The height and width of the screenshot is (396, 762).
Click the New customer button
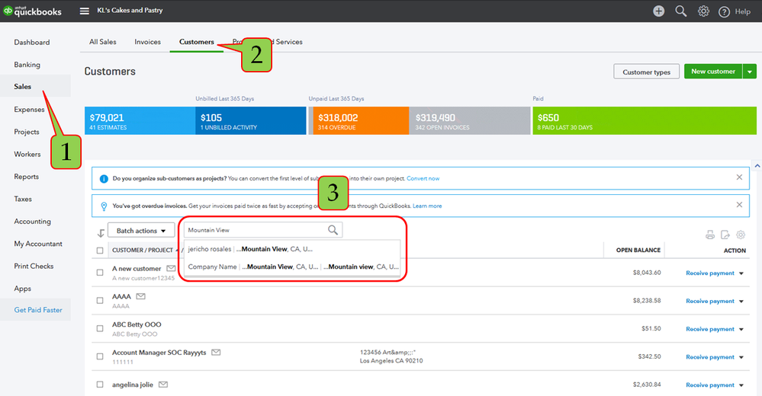point(713,72)
